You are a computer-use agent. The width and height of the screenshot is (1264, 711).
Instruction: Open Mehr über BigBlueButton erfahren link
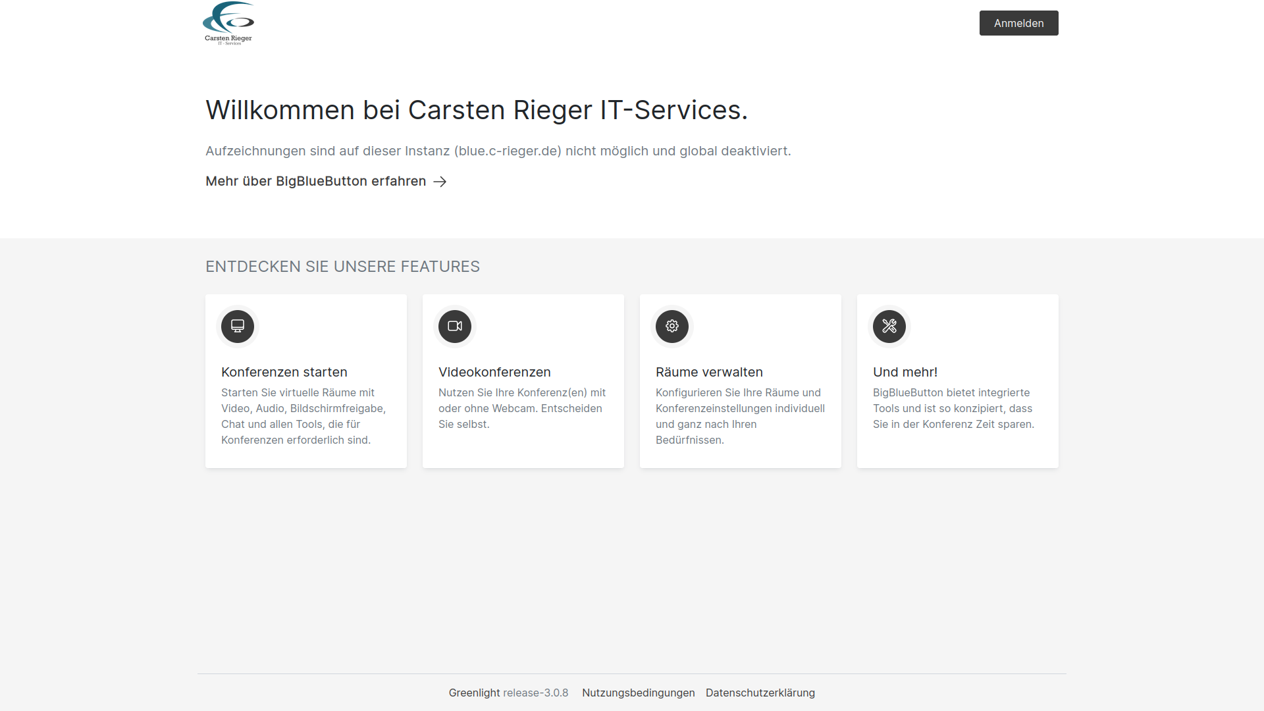tap(326, 181)
